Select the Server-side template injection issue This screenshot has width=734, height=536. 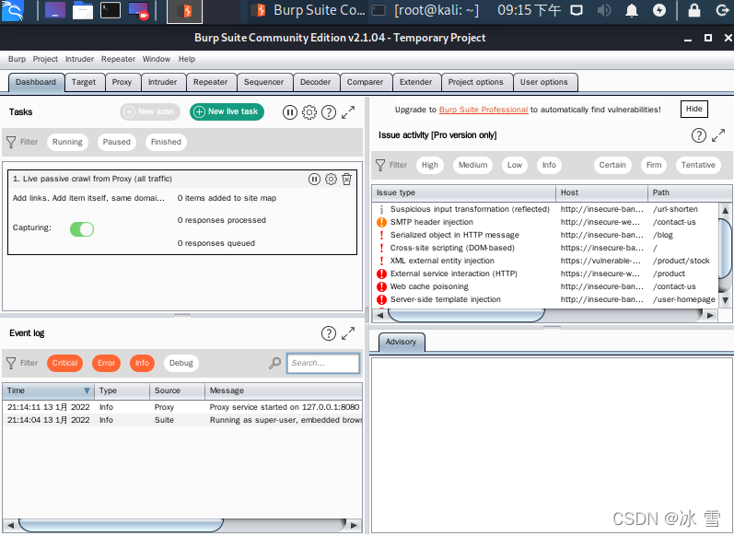[545, 299]
